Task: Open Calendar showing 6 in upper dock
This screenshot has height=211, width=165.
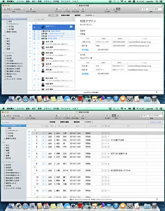Action: click(x=46, y=99)
